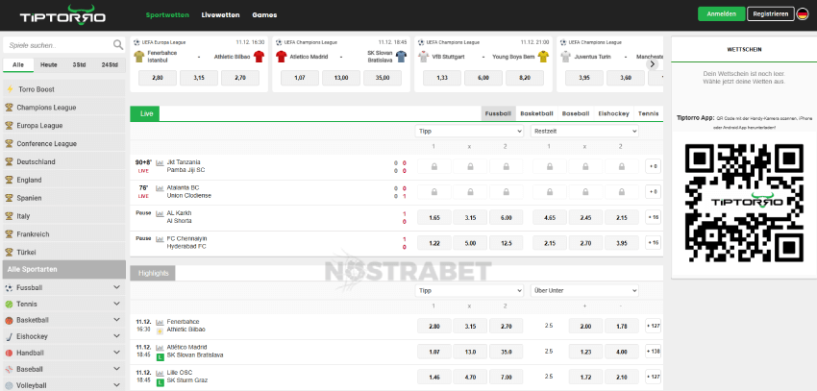817x391 pixels.
Task: Click the next arrow on the match carousel
Action: (653, 64)
